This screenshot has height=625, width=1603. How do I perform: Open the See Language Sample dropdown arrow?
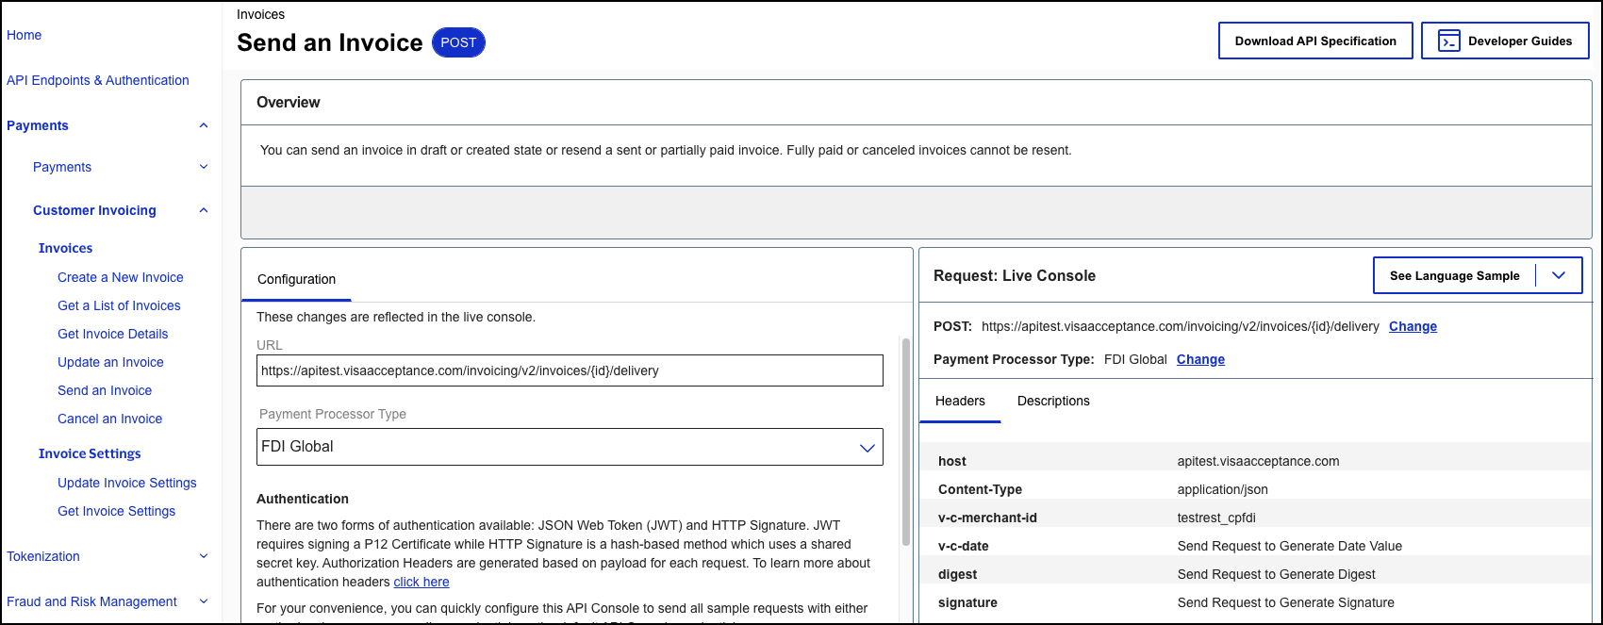[1559, 275]
